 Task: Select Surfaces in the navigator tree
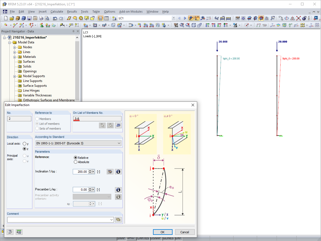pos(29,62)
